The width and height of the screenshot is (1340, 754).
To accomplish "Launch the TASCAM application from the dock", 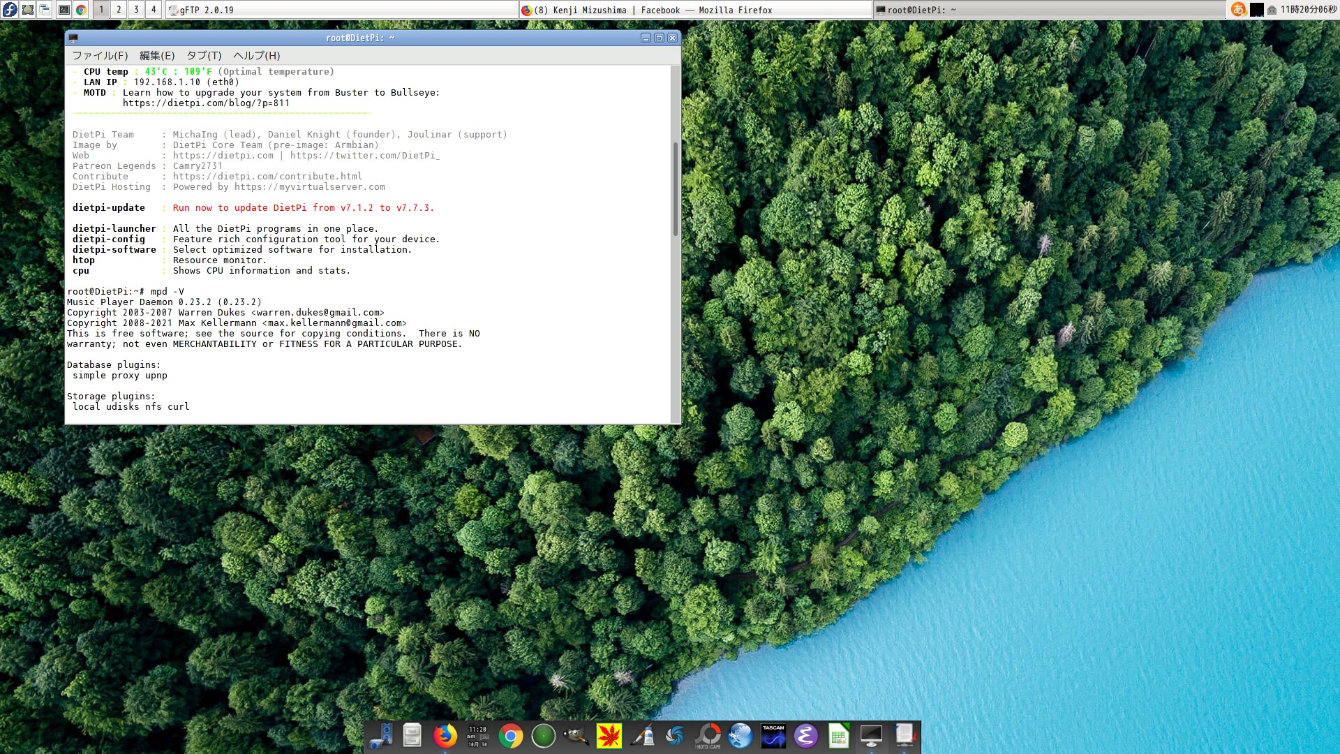I will (773, 736).
